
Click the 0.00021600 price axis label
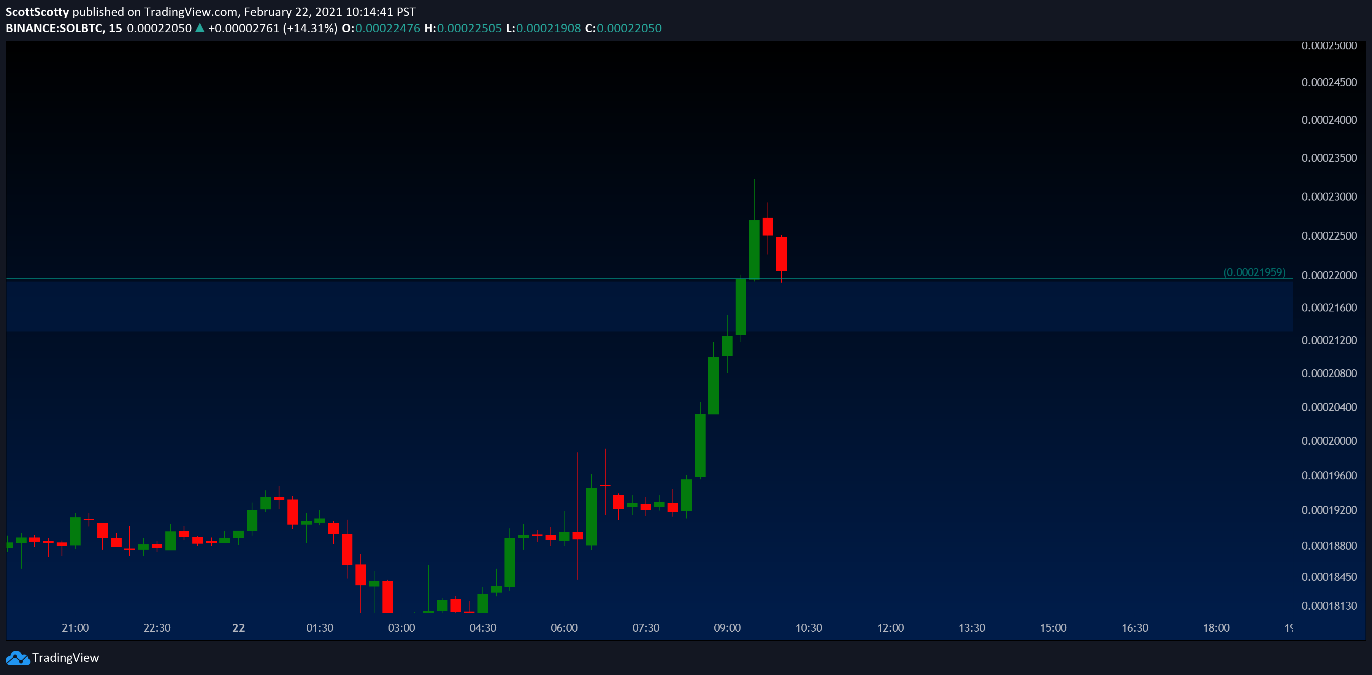click(1329, 308)
